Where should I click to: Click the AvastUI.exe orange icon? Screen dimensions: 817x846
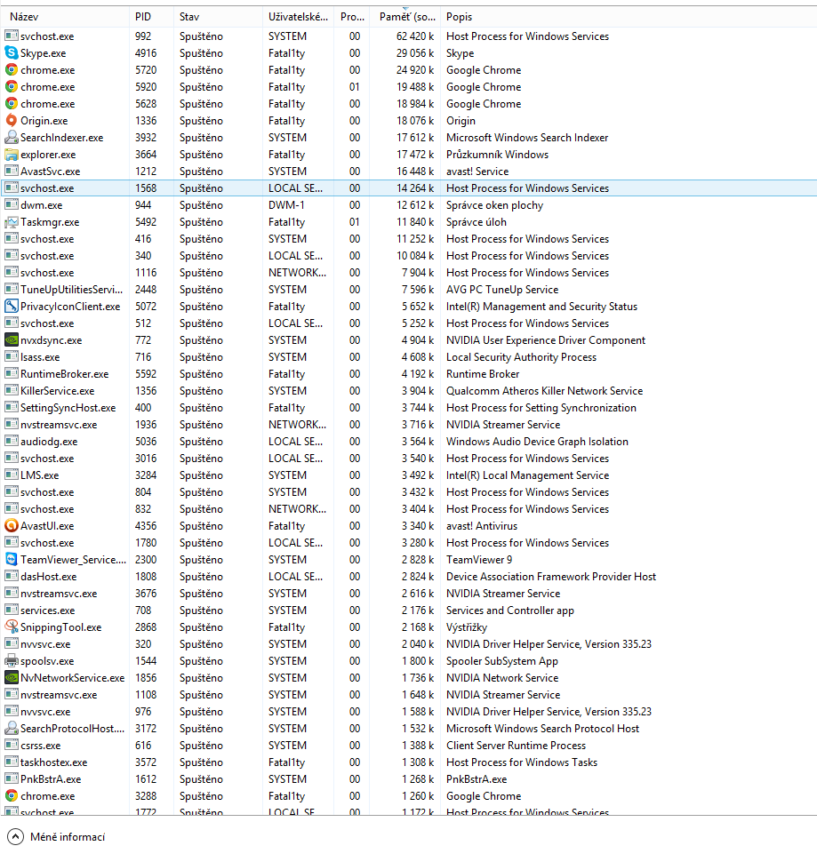(x=12, y=525)
